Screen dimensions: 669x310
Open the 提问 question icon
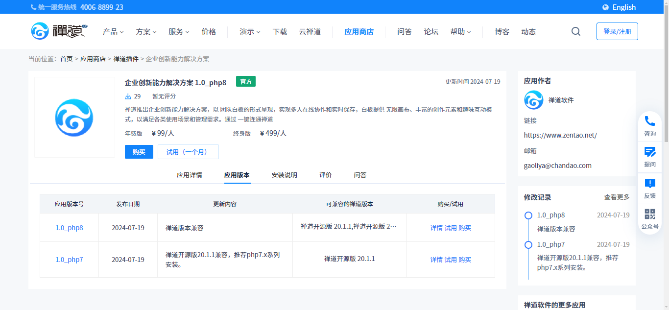(x=650, y=152)
